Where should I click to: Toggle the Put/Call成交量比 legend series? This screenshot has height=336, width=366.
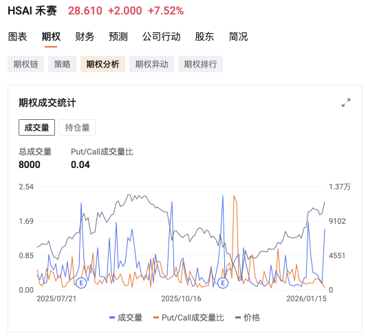189,317
